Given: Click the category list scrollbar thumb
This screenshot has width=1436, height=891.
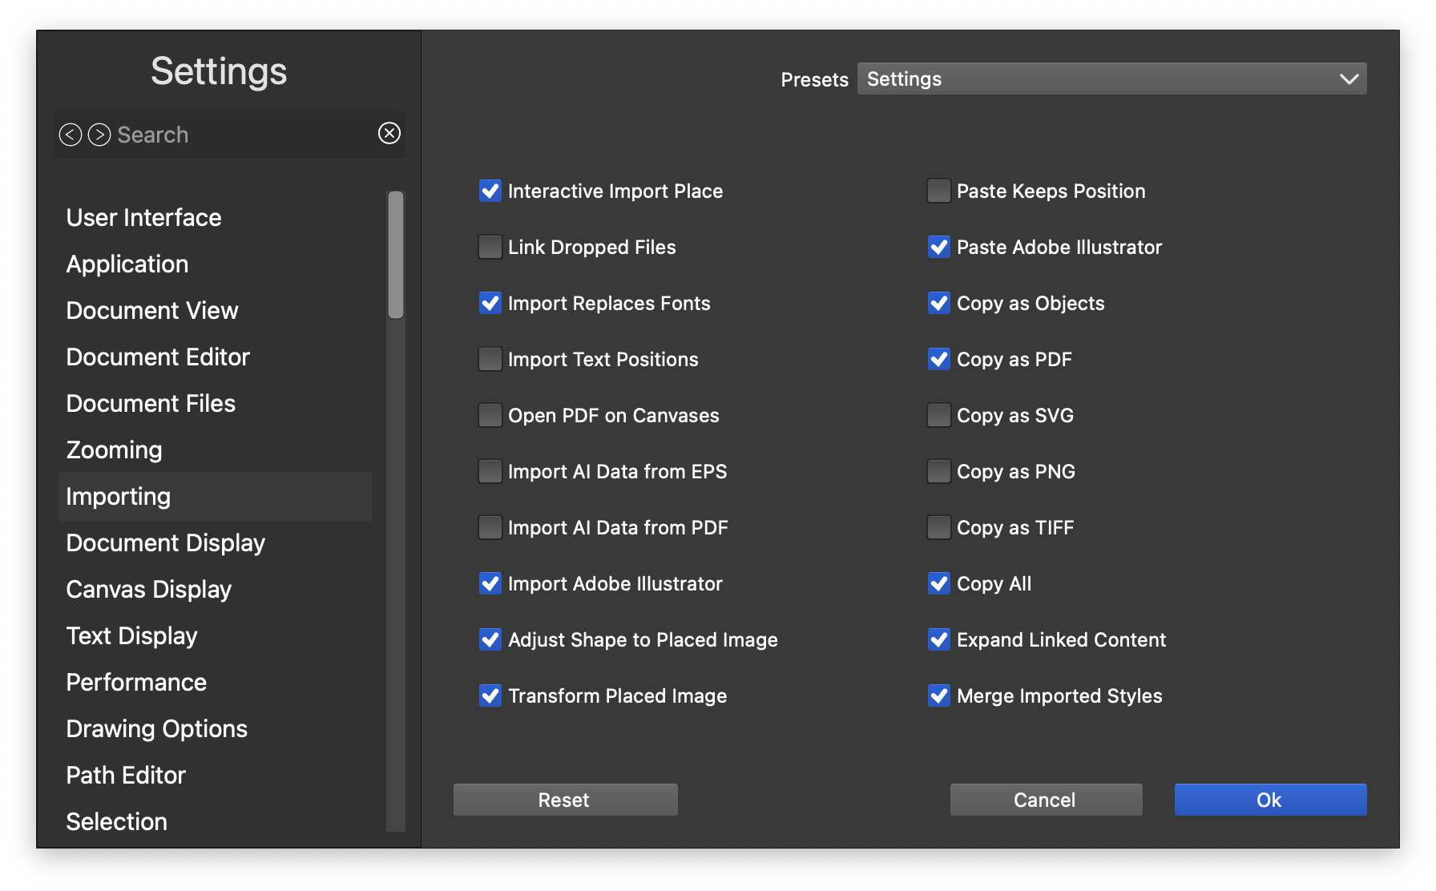Looking at the screenshot, I should tap(396, 255).
